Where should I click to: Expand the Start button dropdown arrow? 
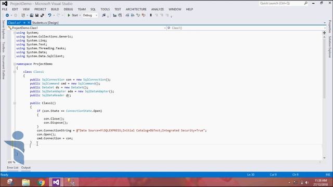(x=80, y=15)
